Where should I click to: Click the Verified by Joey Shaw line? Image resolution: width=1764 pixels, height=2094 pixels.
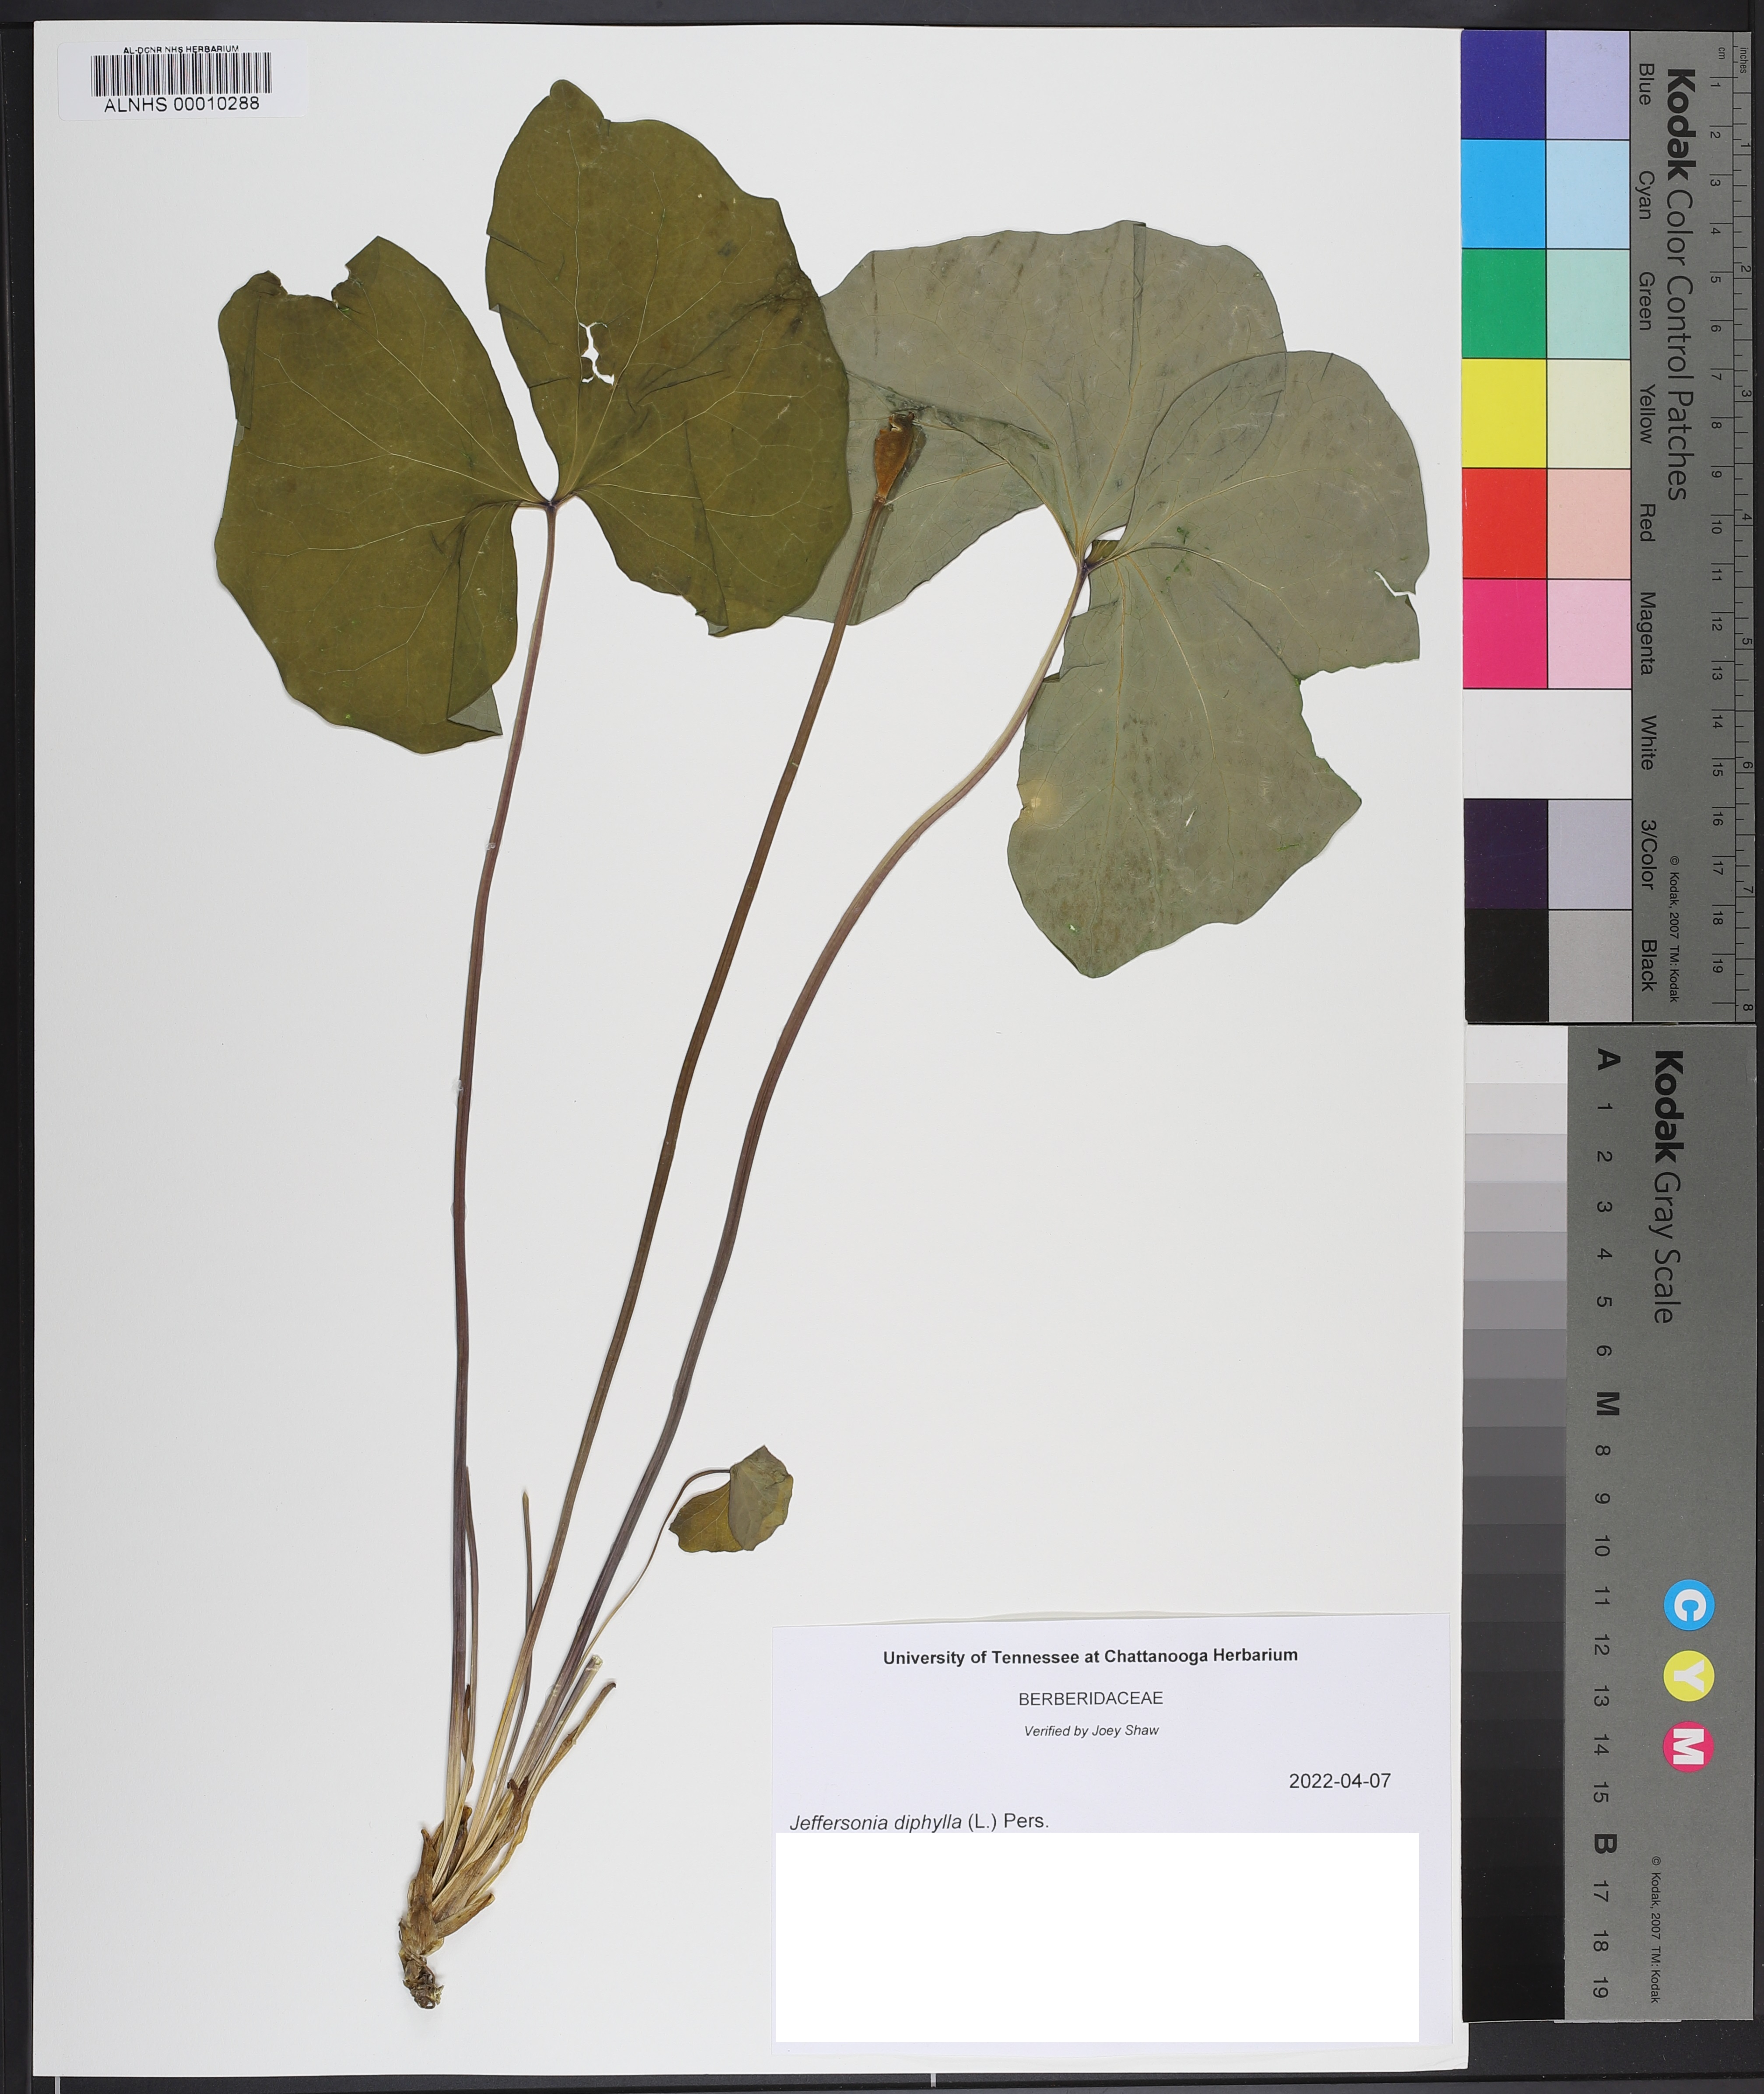[x=1091, y=1731]
